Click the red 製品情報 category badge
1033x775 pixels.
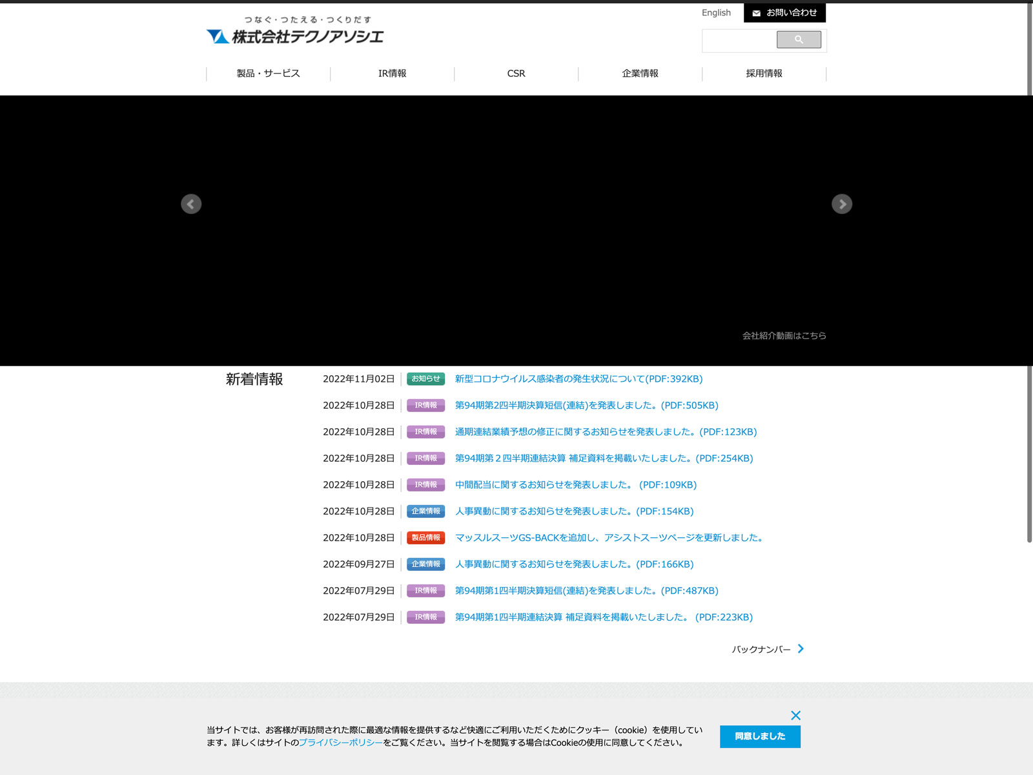tap(425, 538)
